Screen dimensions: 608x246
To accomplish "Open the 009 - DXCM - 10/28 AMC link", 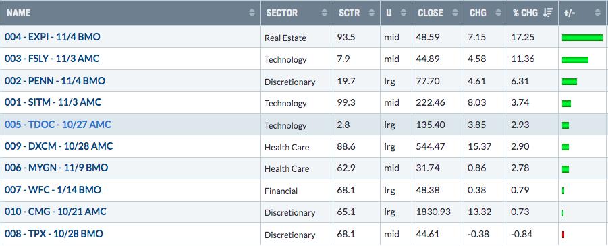I will coord(59,146).
